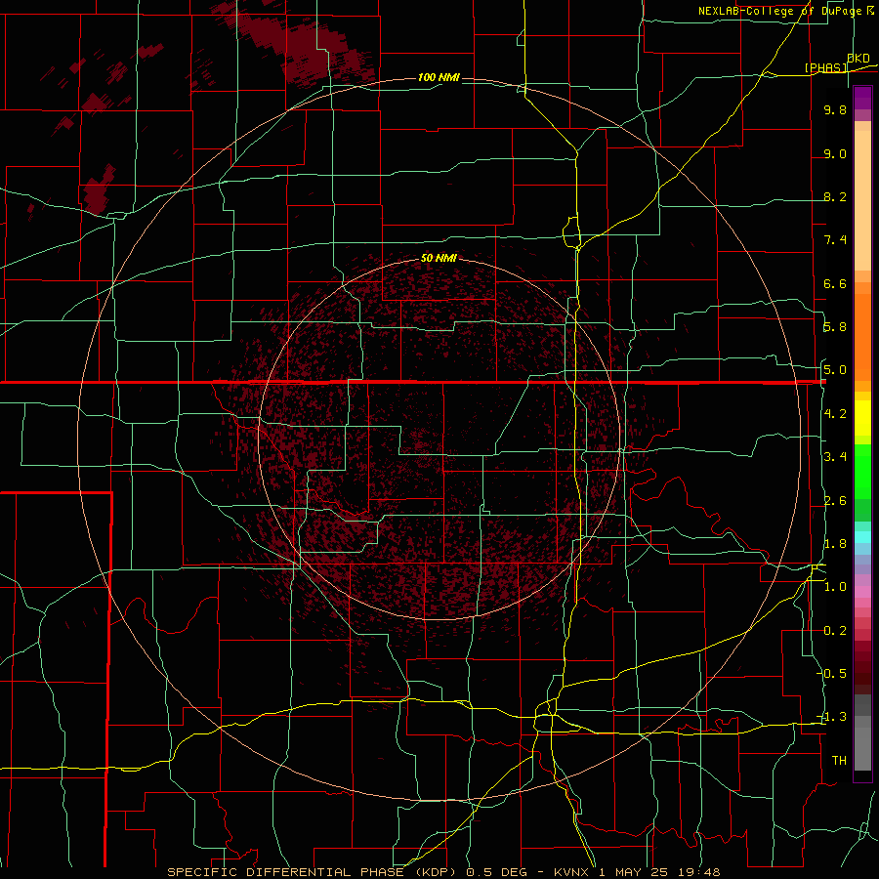Click the legend value "0.2"
879x879 pixels.
tap(835, 631)
